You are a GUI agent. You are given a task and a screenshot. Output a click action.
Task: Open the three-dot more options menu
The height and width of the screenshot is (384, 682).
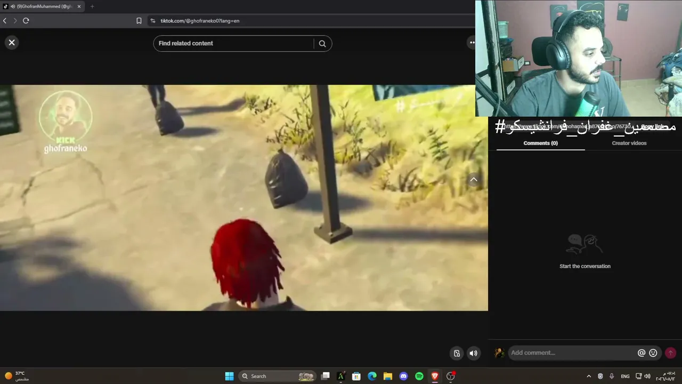click(472, 43)
